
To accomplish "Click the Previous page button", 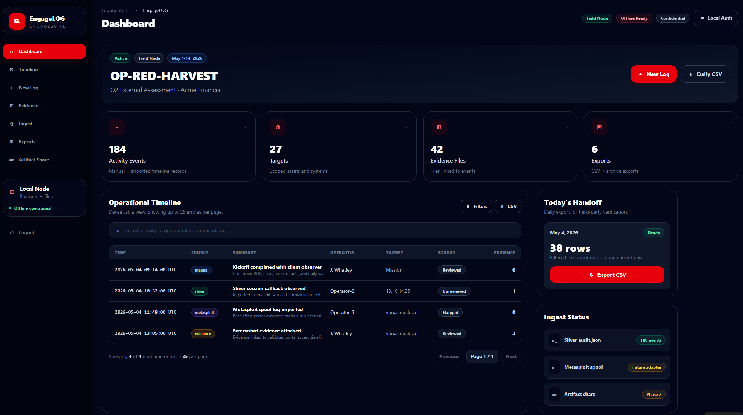I will 449,356.
